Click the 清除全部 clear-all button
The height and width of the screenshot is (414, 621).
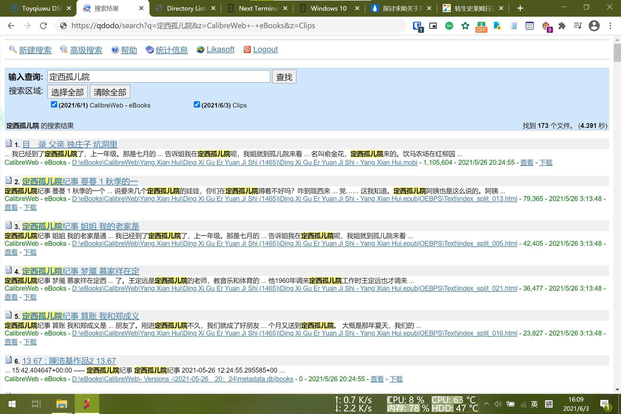click(110, 92)
